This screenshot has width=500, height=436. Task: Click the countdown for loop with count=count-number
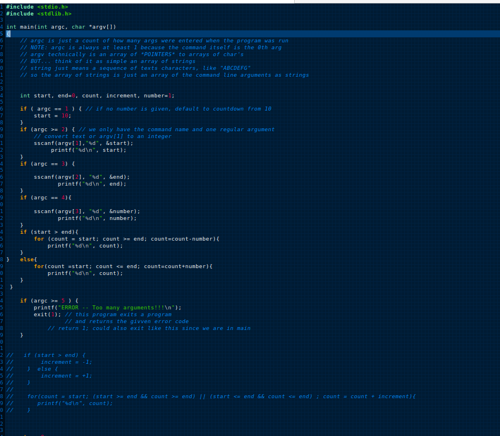point(115,238)
